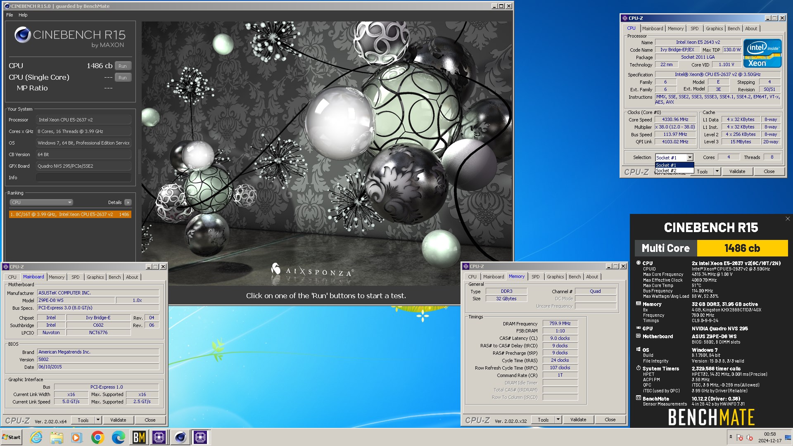793x446 pixels.
Task: Open the Cinebench File menu
Action: point(9,15)
